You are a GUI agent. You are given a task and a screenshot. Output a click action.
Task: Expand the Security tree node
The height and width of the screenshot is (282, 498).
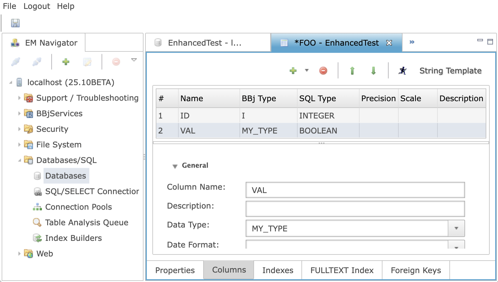pos(19,129)
